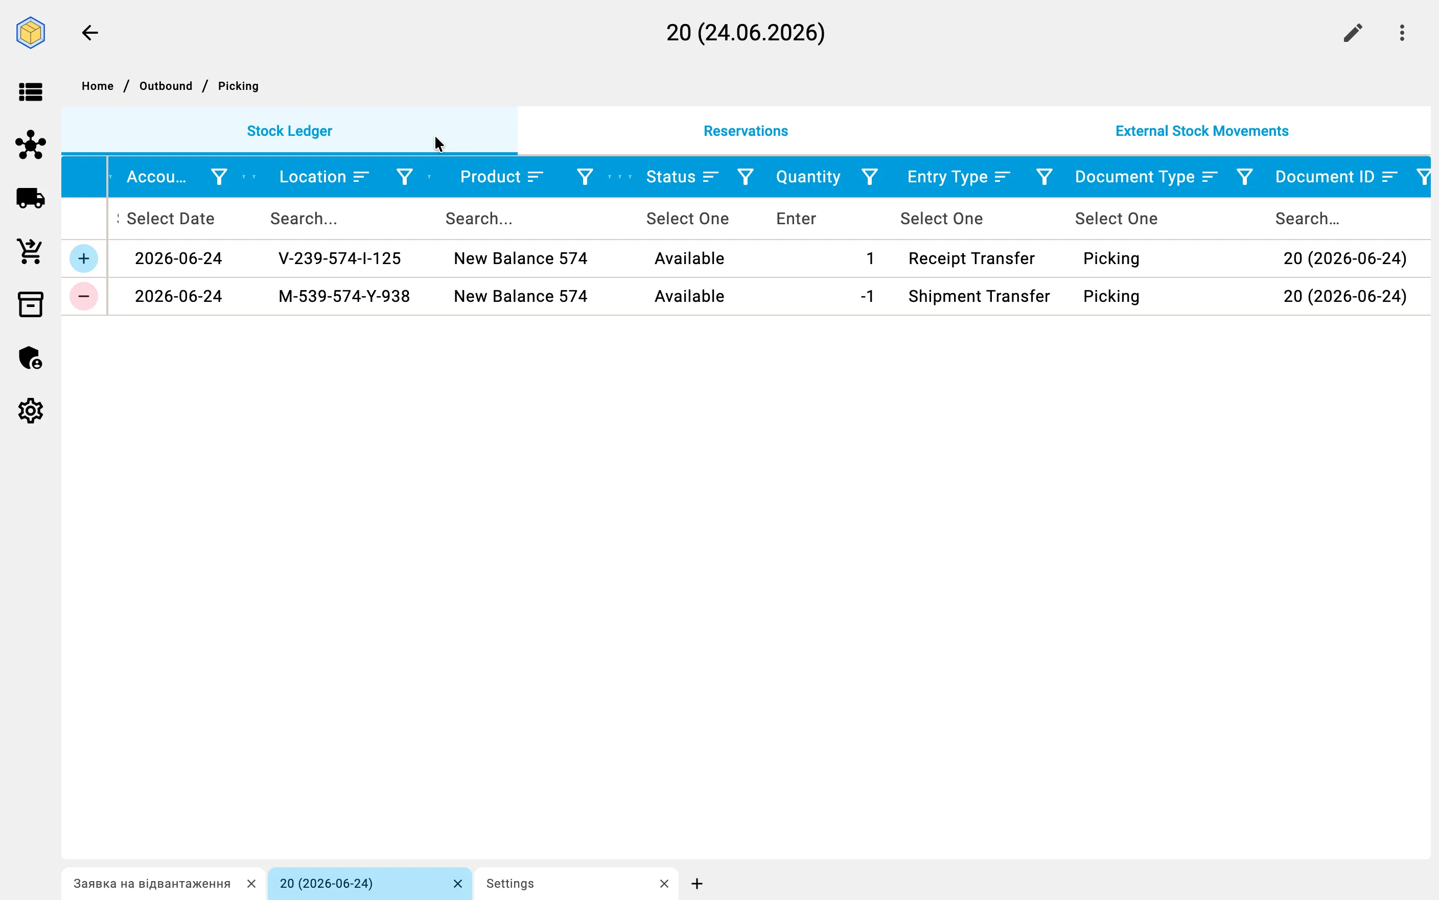Open the security shield sidebar icon
This screenshot has width=1439, height=900.
[x=30, y=358]
